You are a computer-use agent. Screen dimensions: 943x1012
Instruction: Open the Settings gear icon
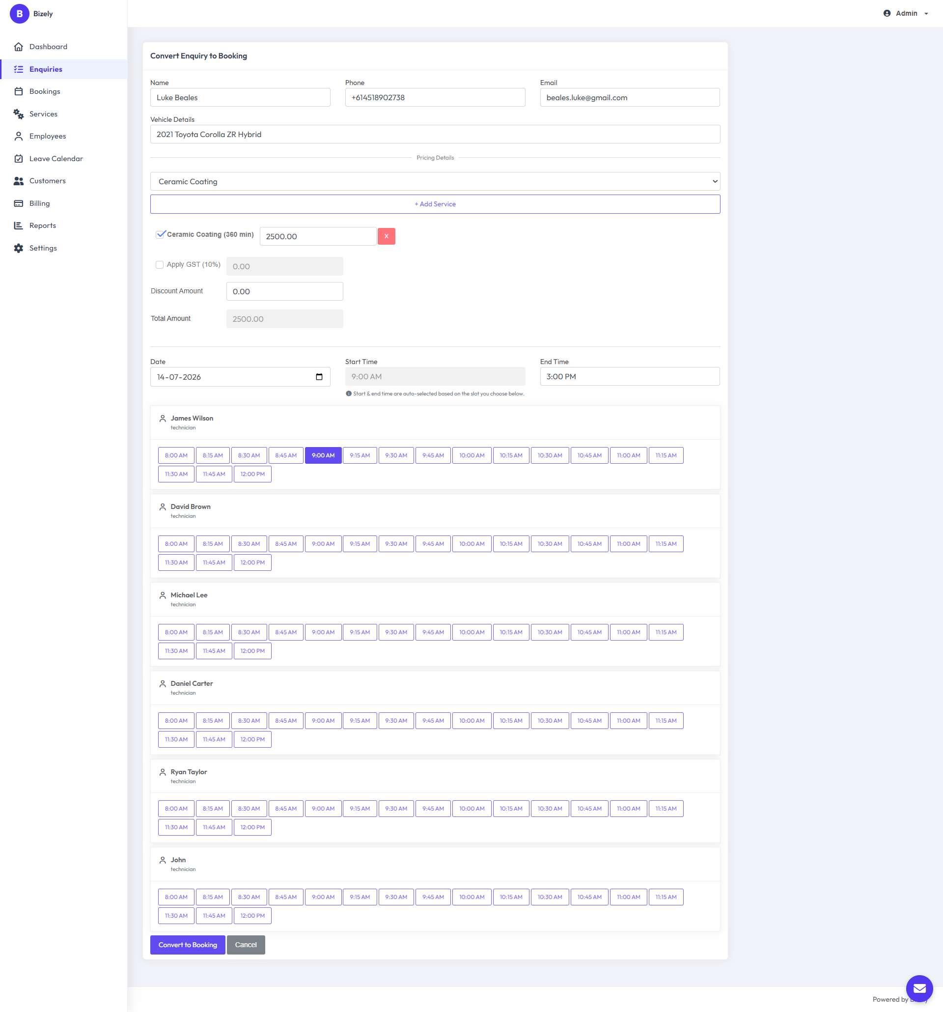click(19, 249)
